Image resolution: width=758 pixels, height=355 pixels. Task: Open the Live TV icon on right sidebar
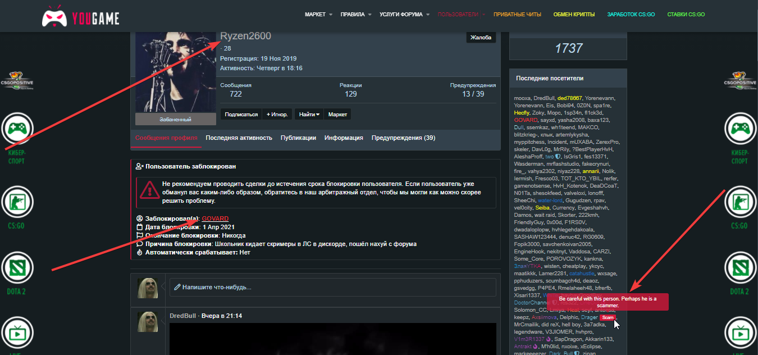pos(740,333)
